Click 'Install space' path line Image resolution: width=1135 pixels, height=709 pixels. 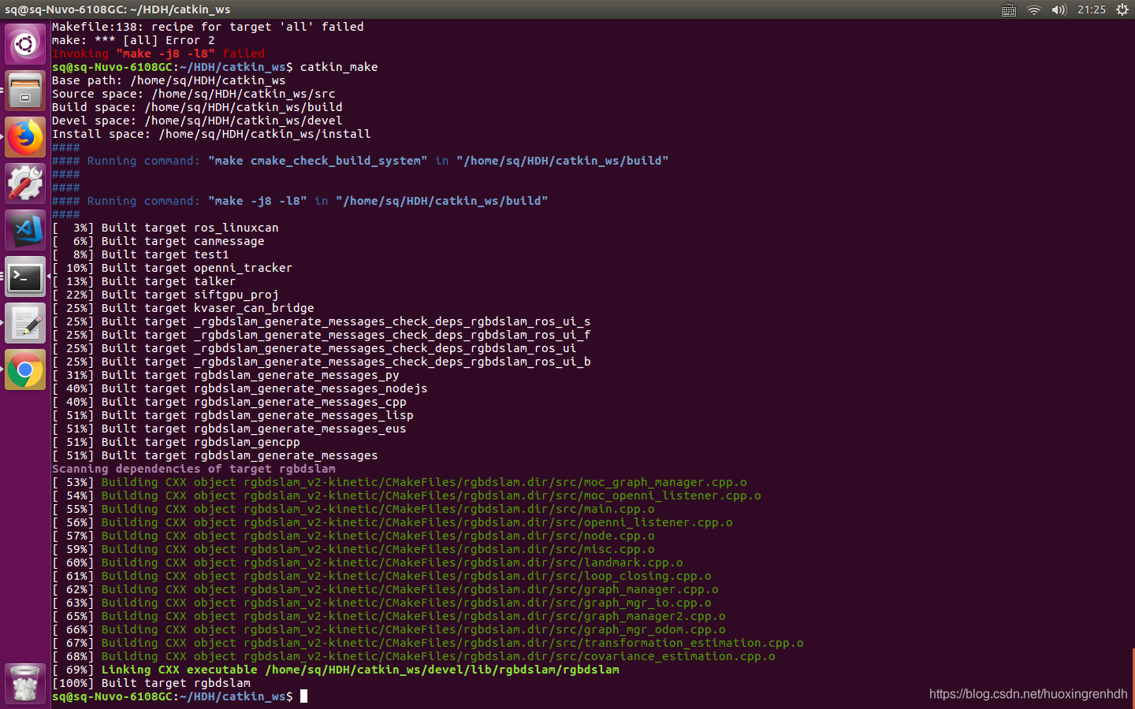pos(211,134)
